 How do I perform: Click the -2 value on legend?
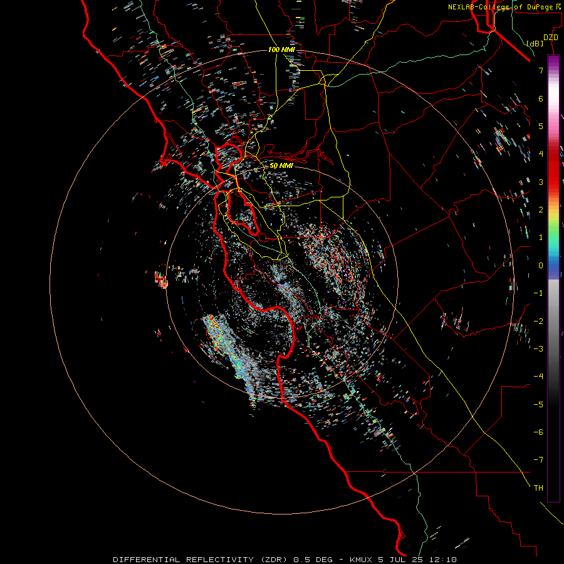point(538,321)
